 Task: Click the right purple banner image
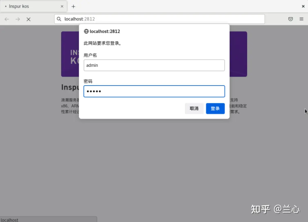click(239, 54)
